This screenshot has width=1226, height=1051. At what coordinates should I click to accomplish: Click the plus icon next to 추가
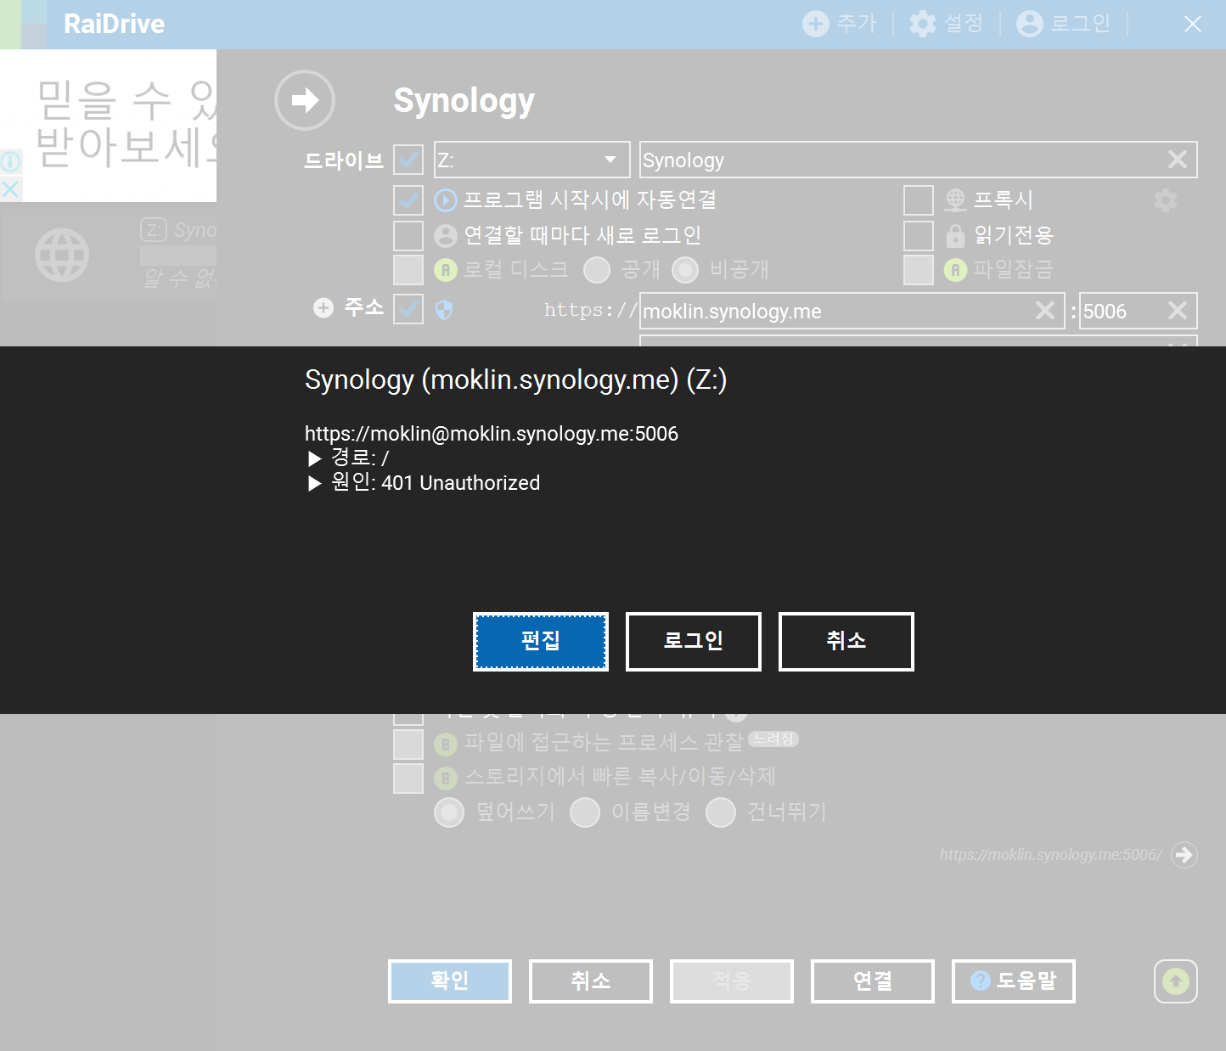(x=816, y=23)
